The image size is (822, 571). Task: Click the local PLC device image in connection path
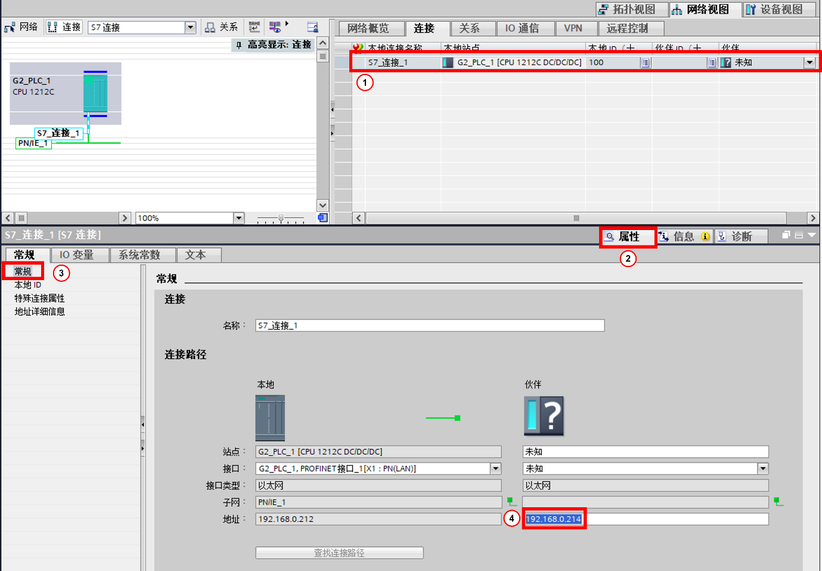pyautogui.click(x=270, y=417)
